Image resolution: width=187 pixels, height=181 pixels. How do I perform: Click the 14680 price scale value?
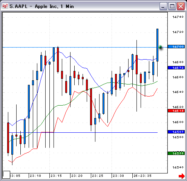178,62
